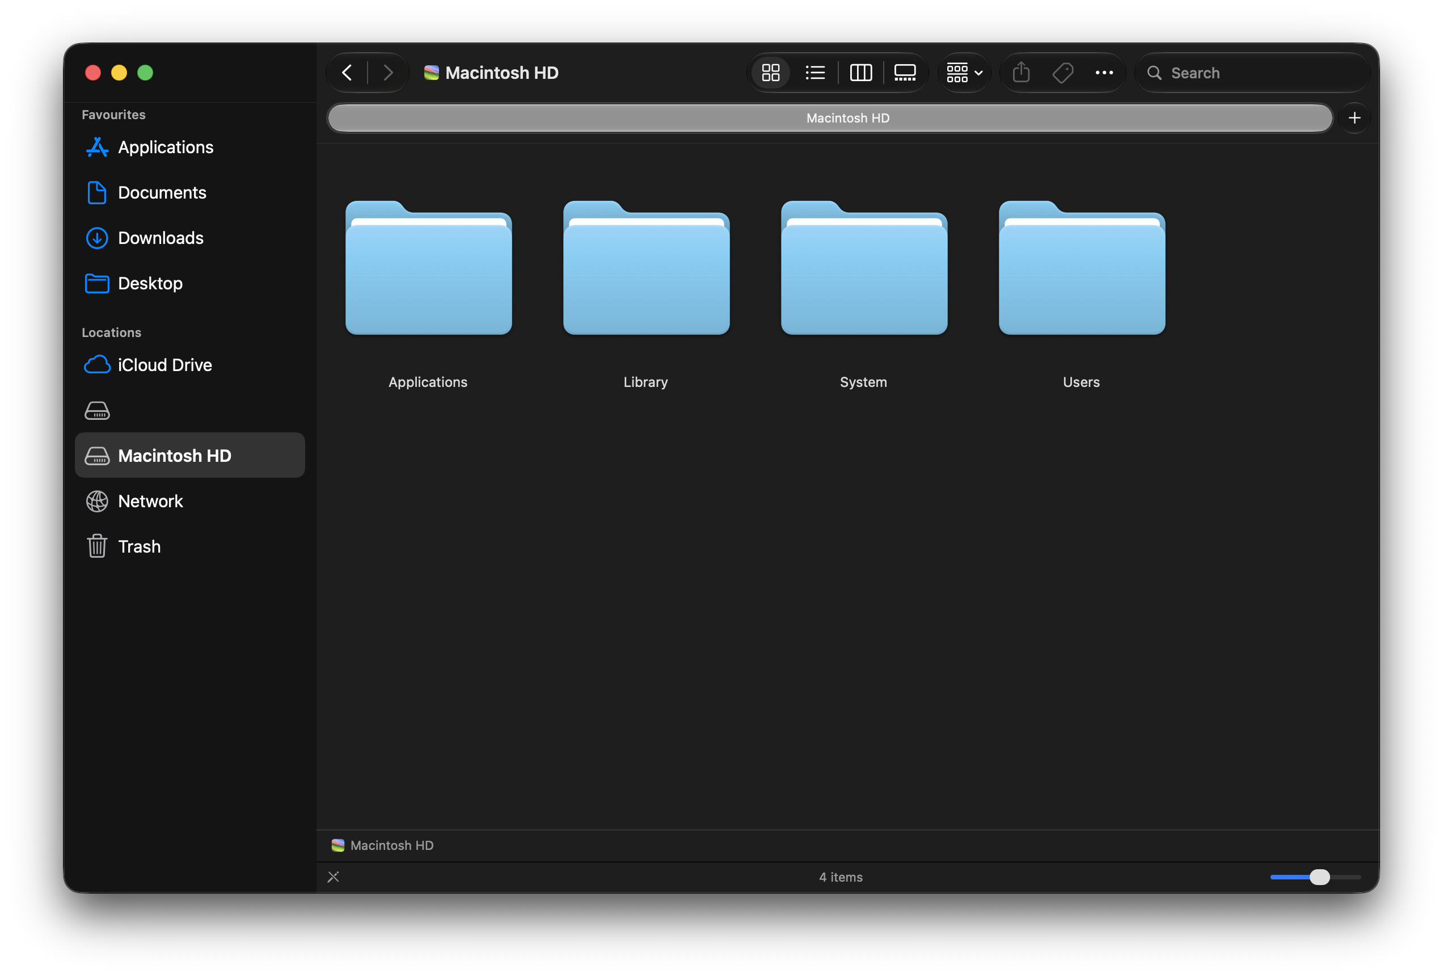Click the iCloud Drive cloud icon
This screenshot has height=977, width=1443.
coord(97,365)
